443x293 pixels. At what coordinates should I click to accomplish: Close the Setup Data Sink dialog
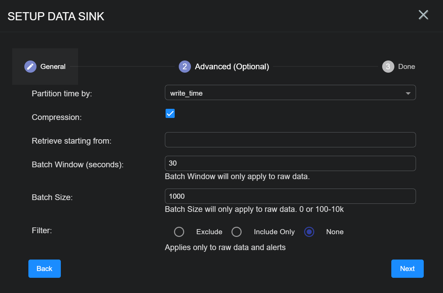point(423,15)
